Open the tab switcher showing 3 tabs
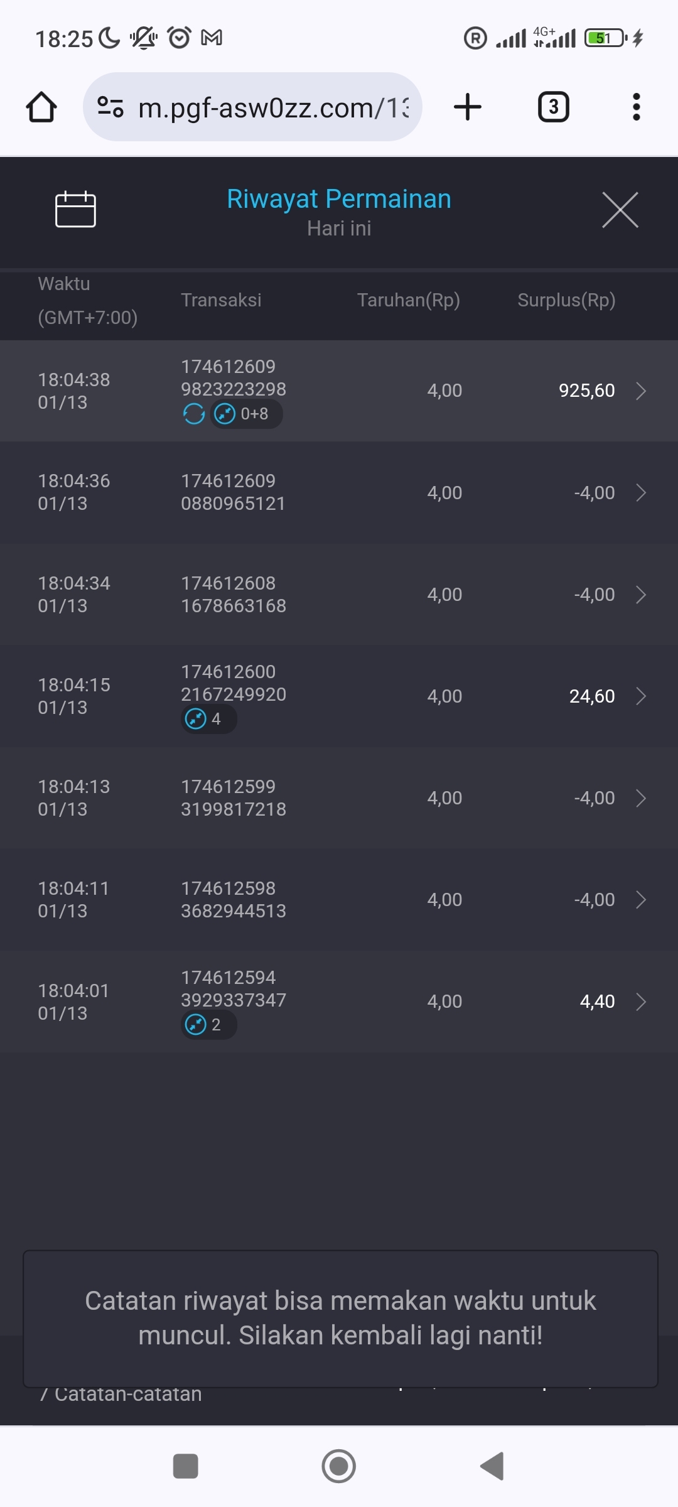 tap(553, 107)
